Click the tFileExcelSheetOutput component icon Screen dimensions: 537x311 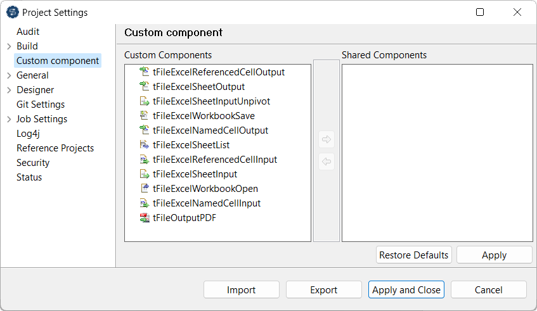point(144,87)
